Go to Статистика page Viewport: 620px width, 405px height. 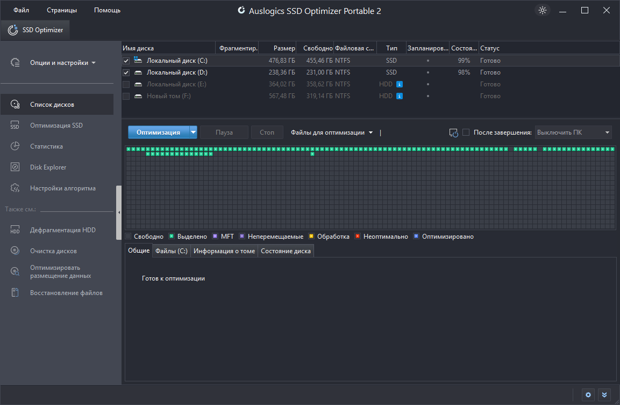click(x=57, y=146)
